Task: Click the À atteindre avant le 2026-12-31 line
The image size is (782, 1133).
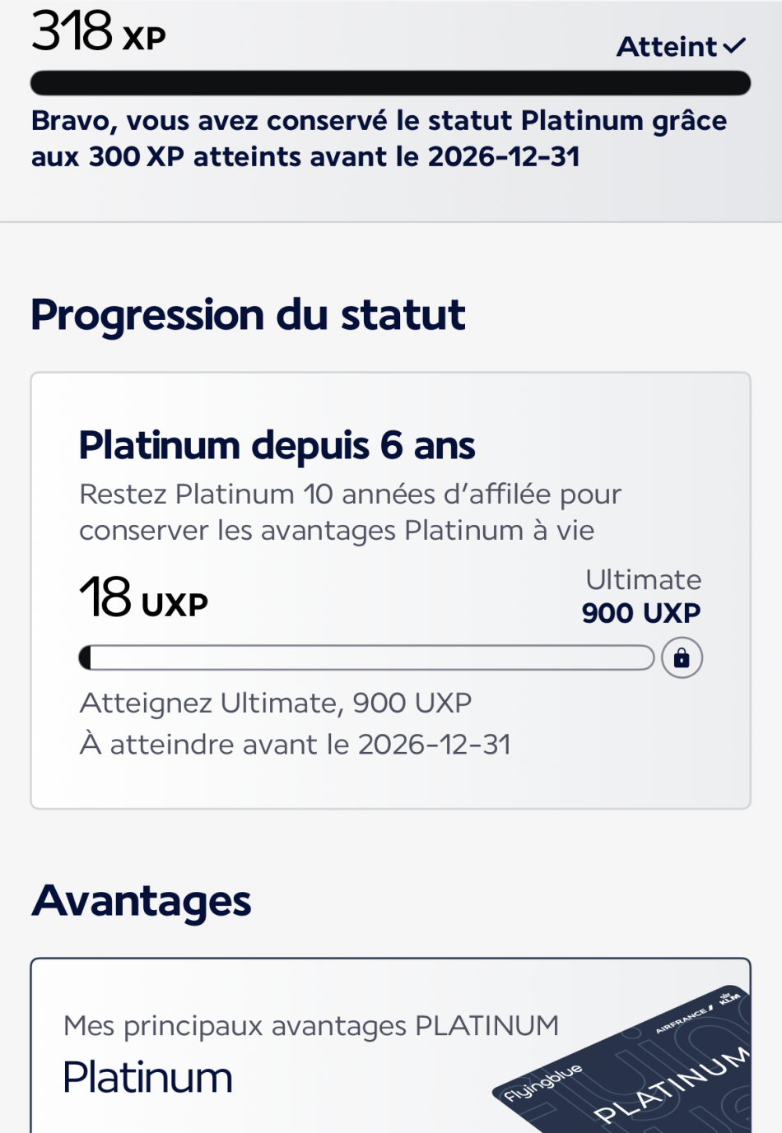Action: [295, 745]
